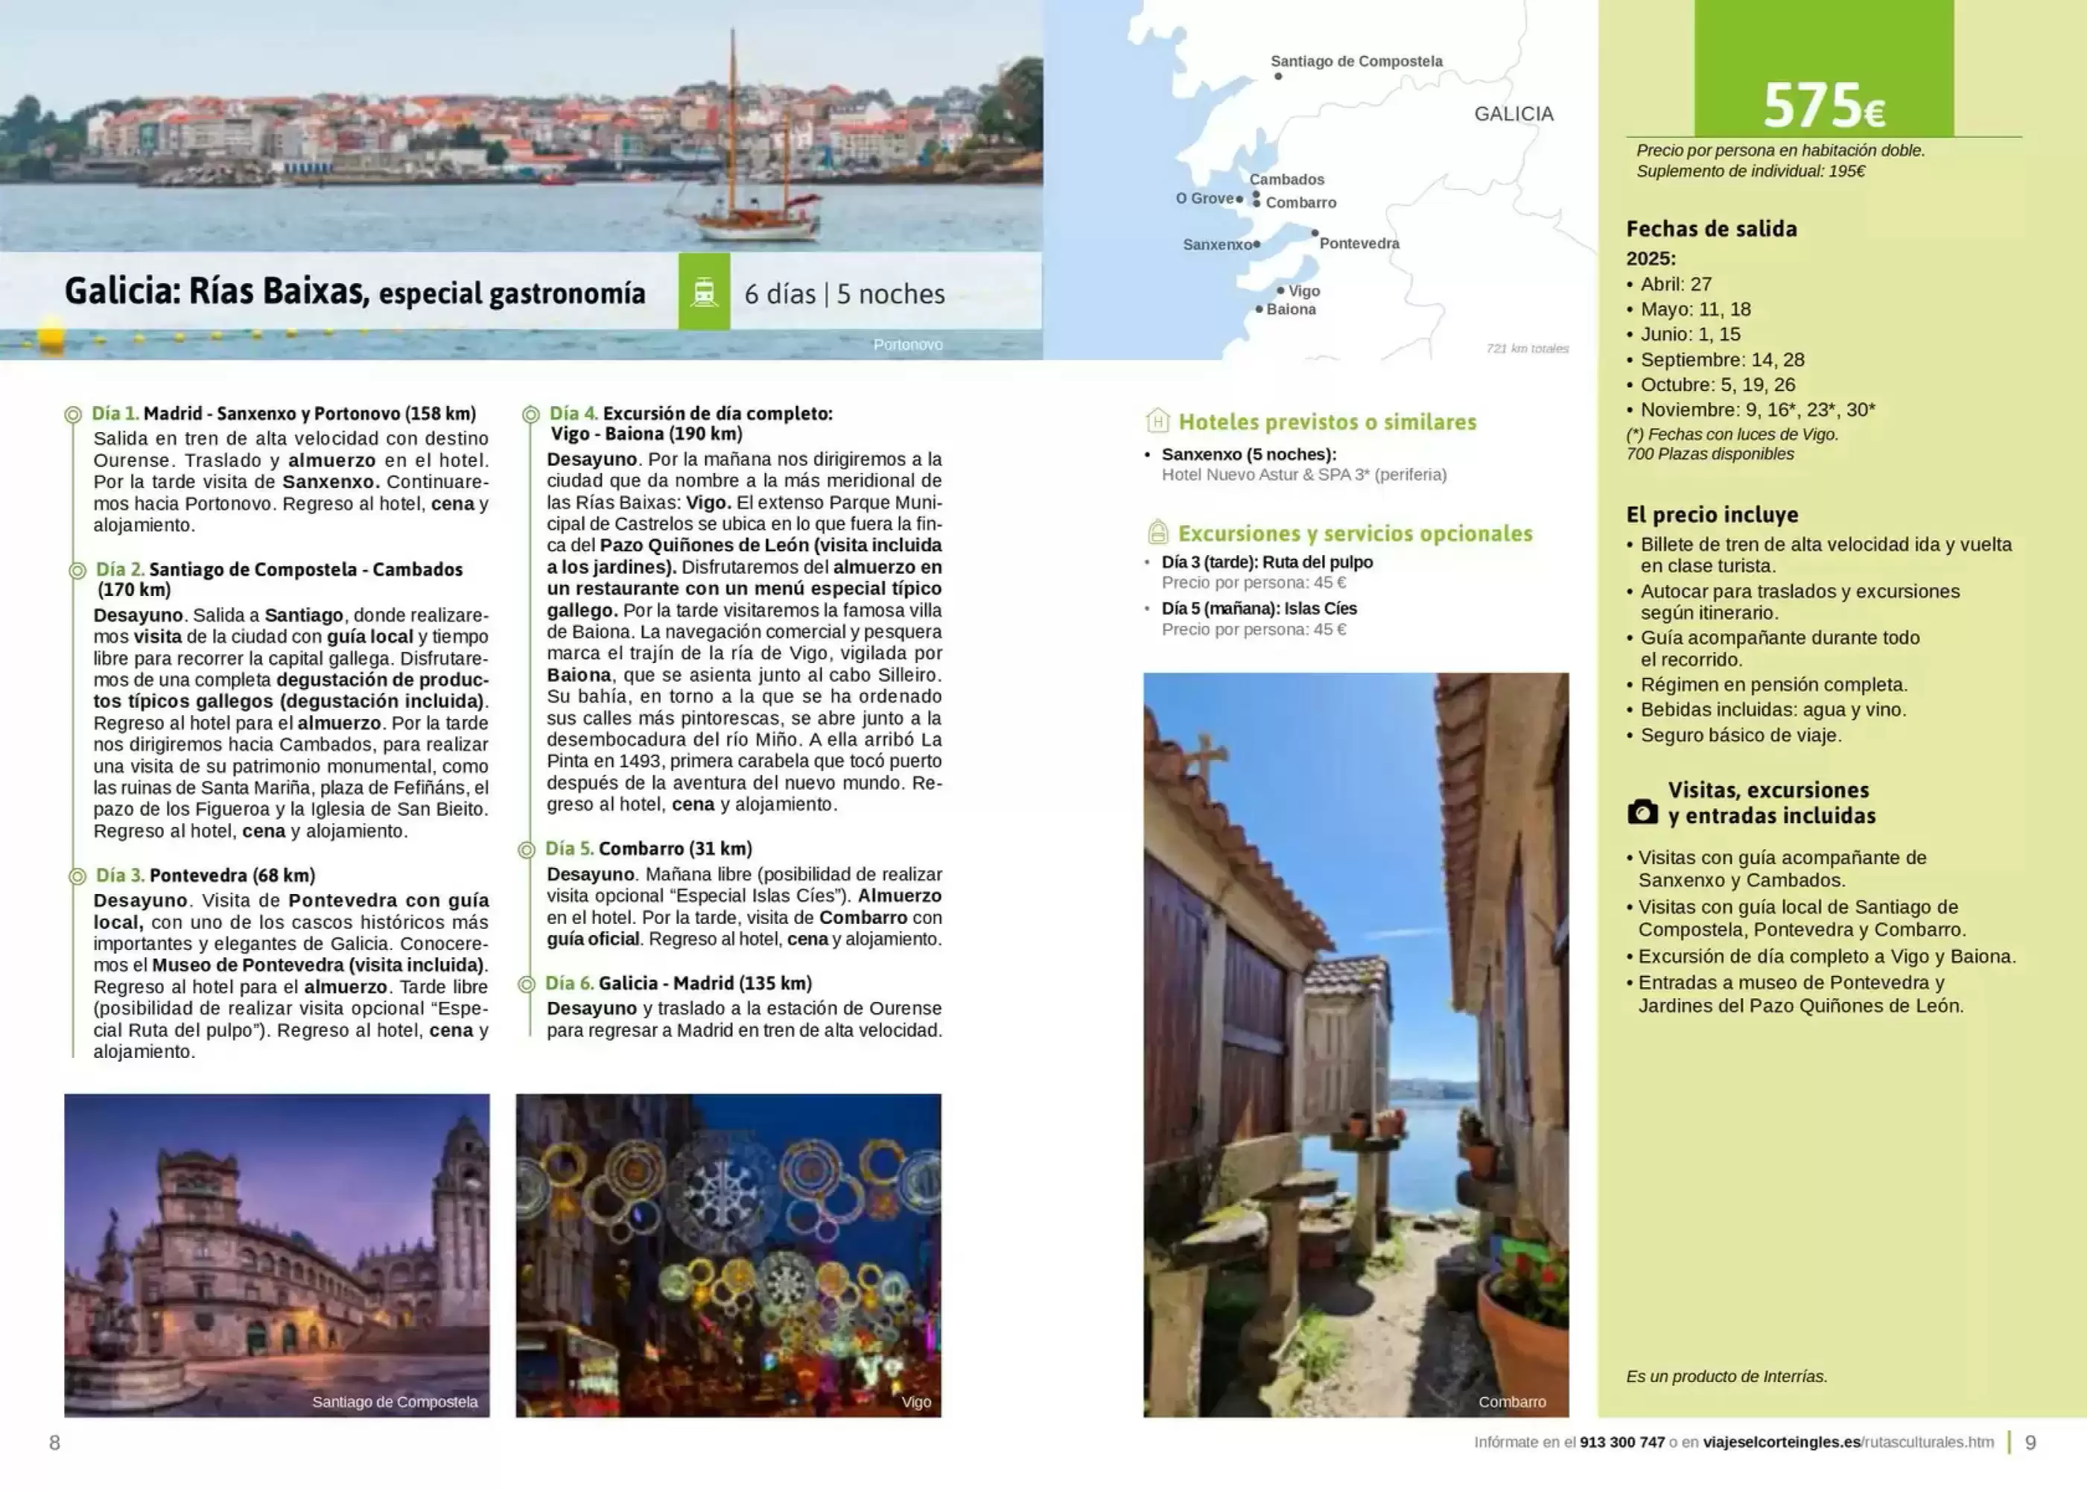Image resolution: width=2087 pixels, height=1490 pixels.
Task: Click the GALICIA label on the map
Action: pyautogui.click(x=1513, y=114)
